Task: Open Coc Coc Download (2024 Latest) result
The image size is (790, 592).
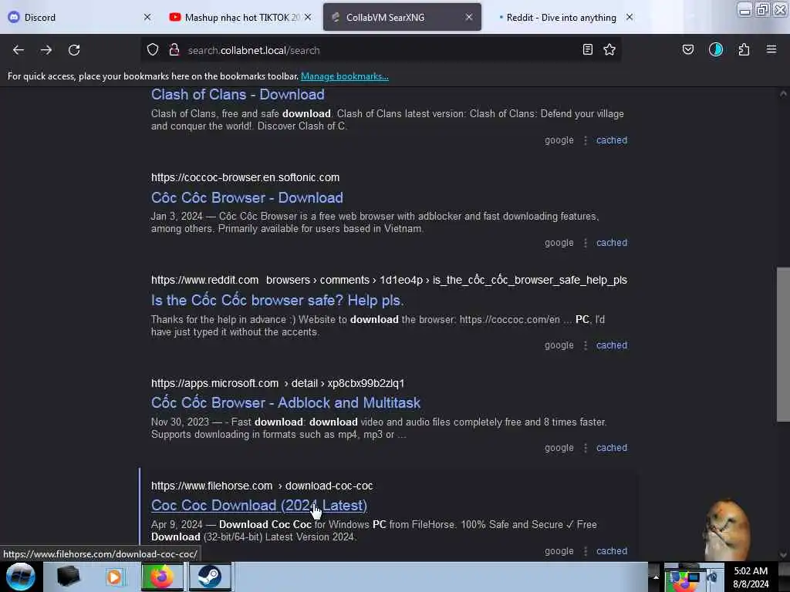Action: point(259,506)
